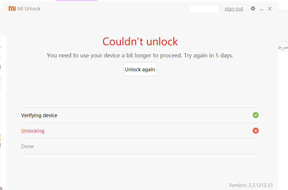Click the sign out link
288x190 pixels.
point(234,9)
